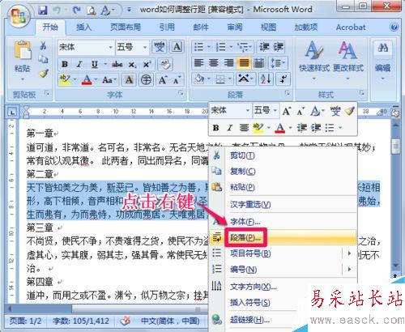Click the ribbon font color red A

[x=87, y=79]
